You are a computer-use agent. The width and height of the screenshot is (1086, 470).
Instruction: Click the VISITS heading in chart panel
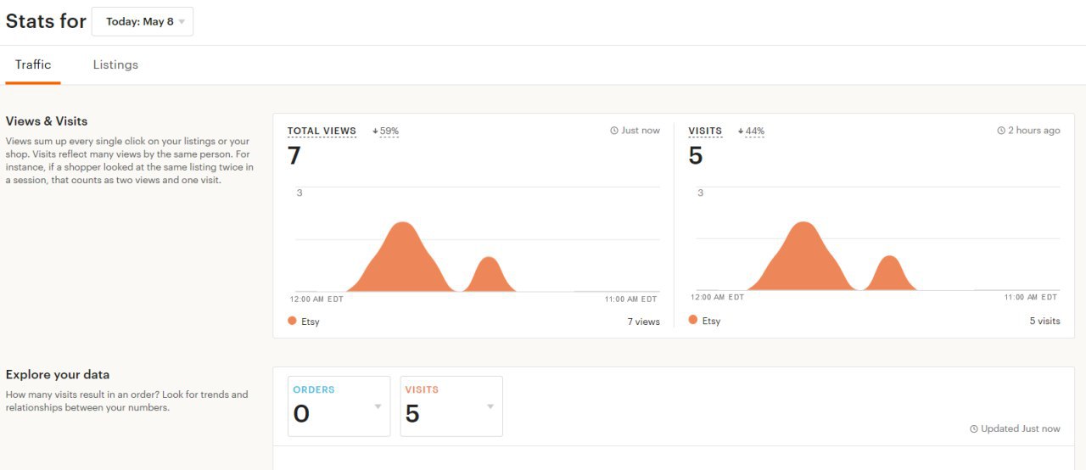click(x=705, y=131)
